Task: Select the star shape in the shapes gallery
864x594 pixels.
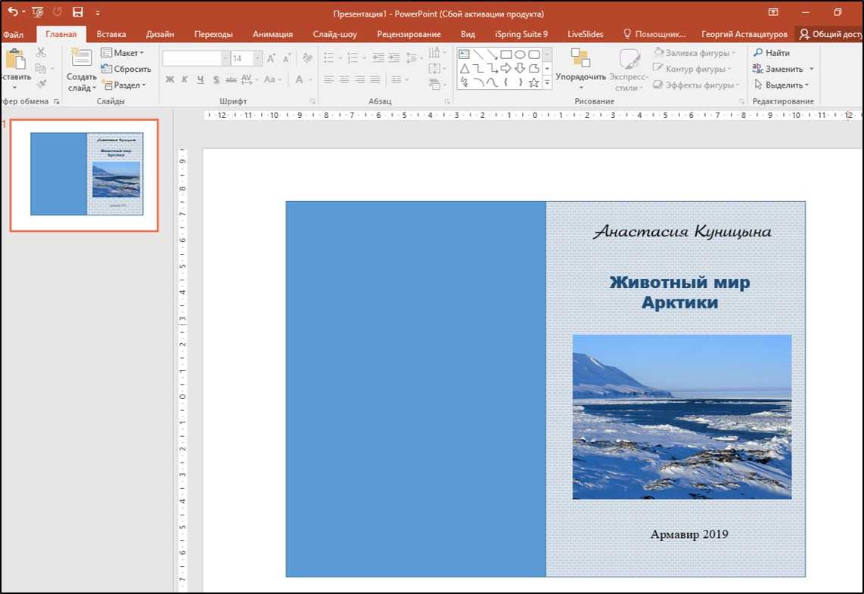Action: pos(534,82)
